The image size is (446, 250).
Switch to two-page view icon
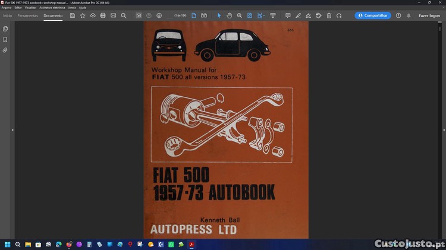pyautogui.click(x=204, y=15)
